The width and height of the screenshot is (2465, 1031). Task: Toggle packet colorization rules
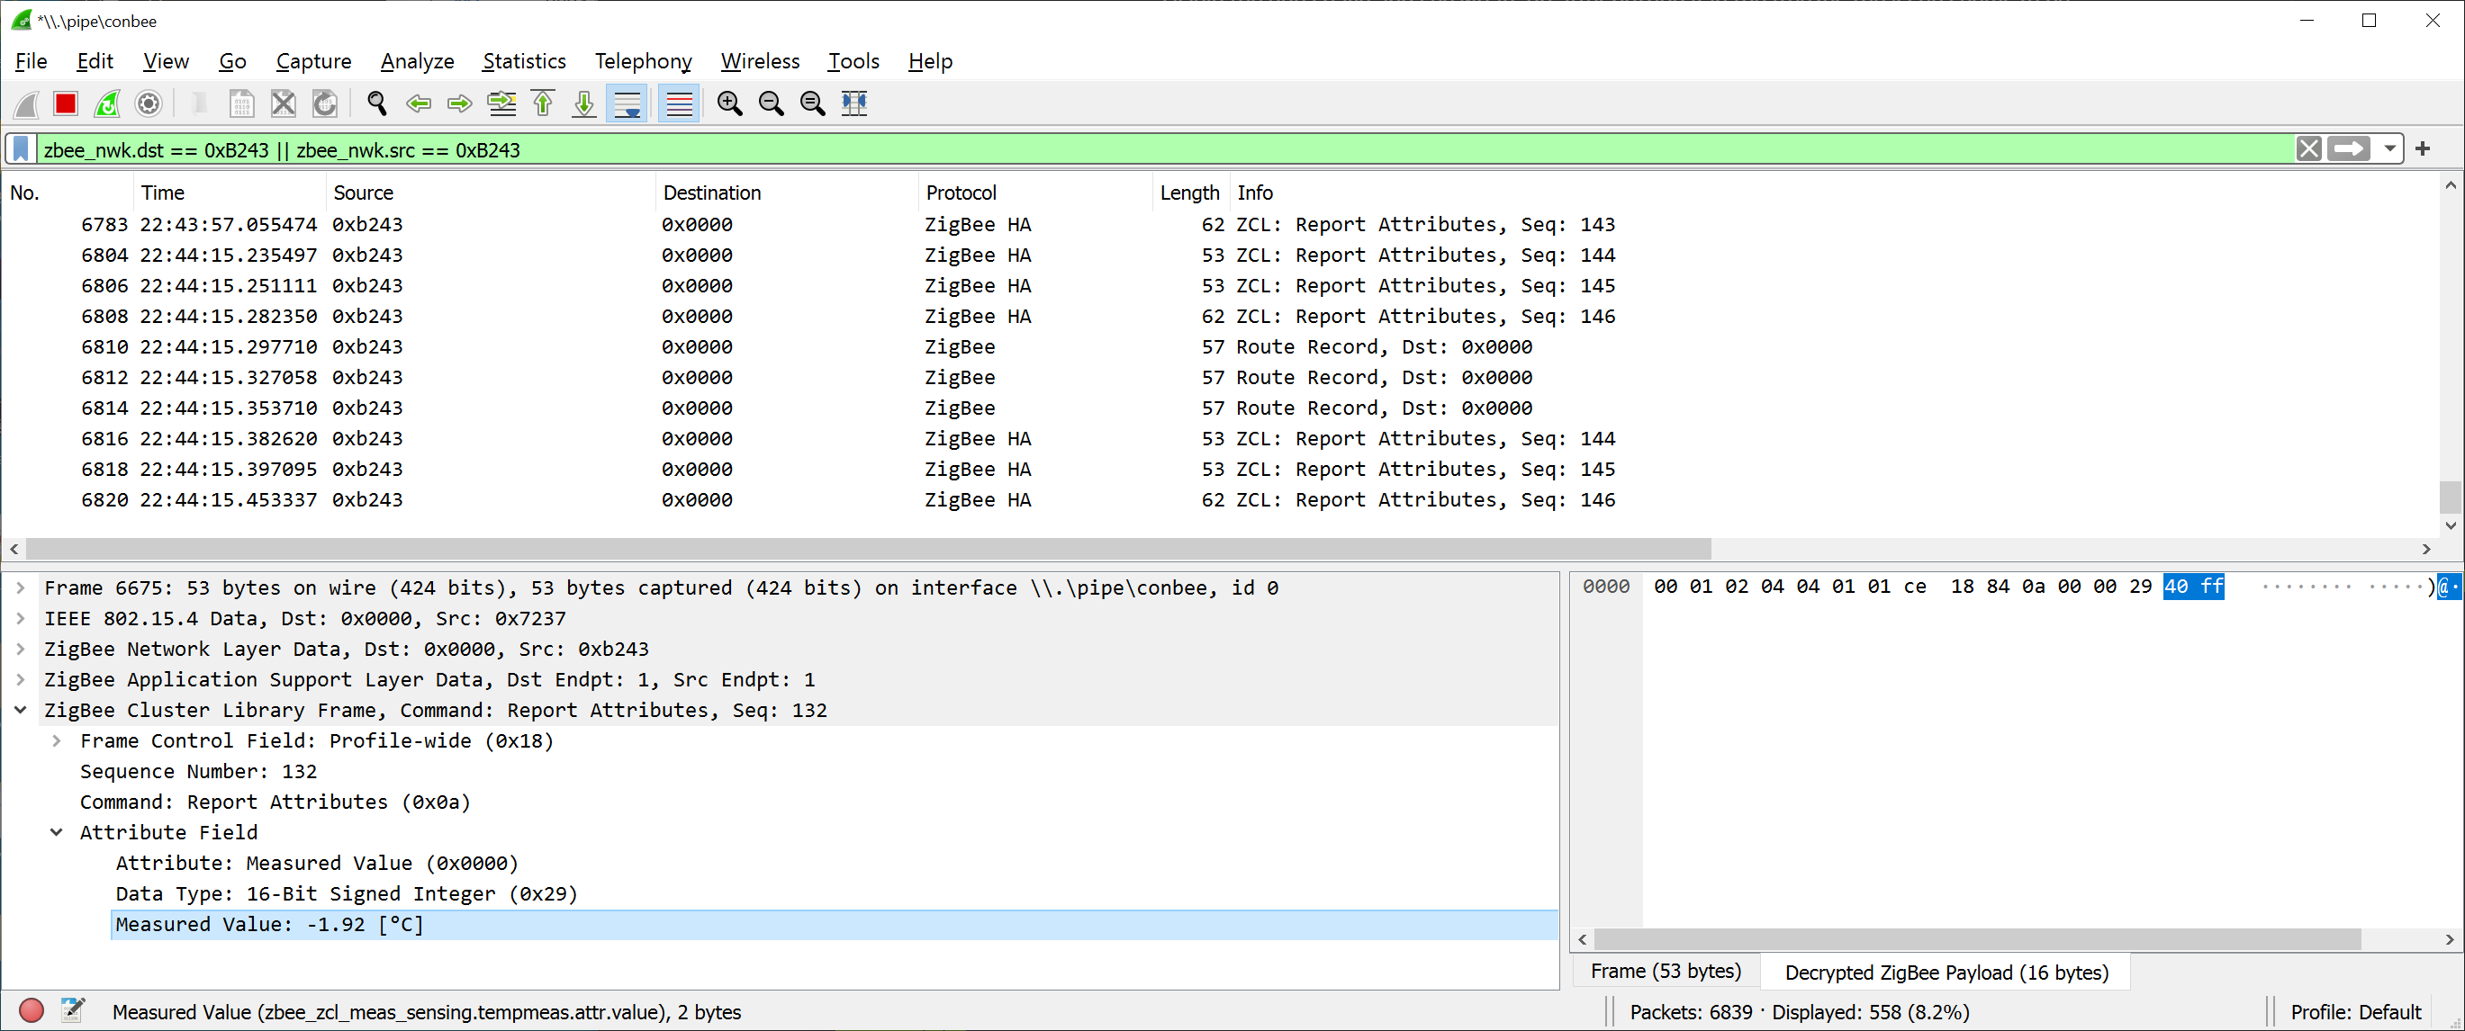[x=679, y=103]
